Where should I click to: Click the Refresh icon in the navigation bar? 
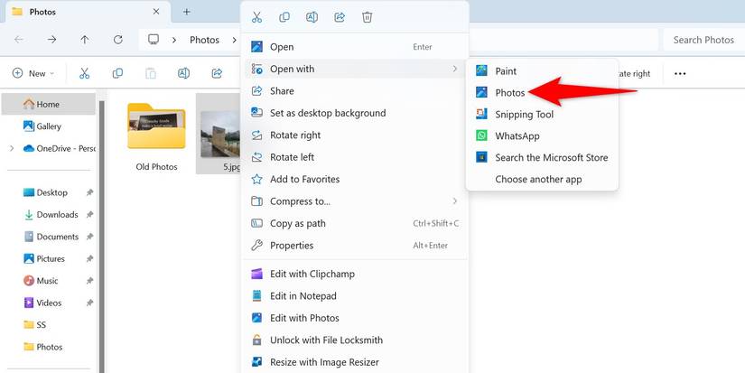pos(117,40)
